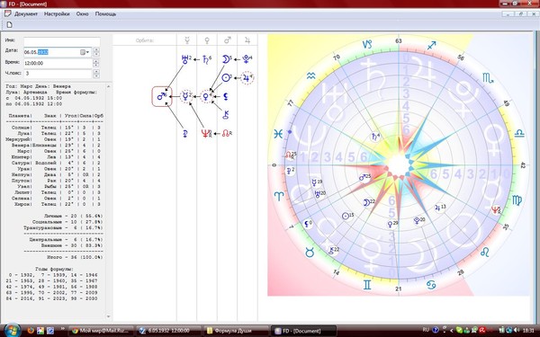Click the info panel scrollbar down arrow

coord(109,316)
